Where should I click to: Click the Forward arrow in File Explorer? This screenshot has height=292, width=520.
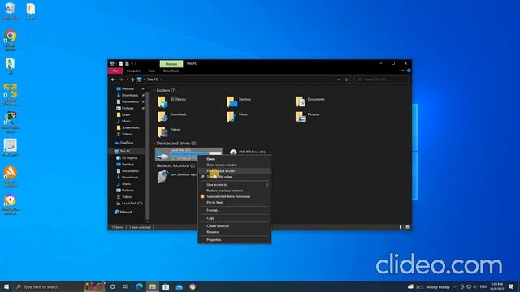(x=121, y=79)
